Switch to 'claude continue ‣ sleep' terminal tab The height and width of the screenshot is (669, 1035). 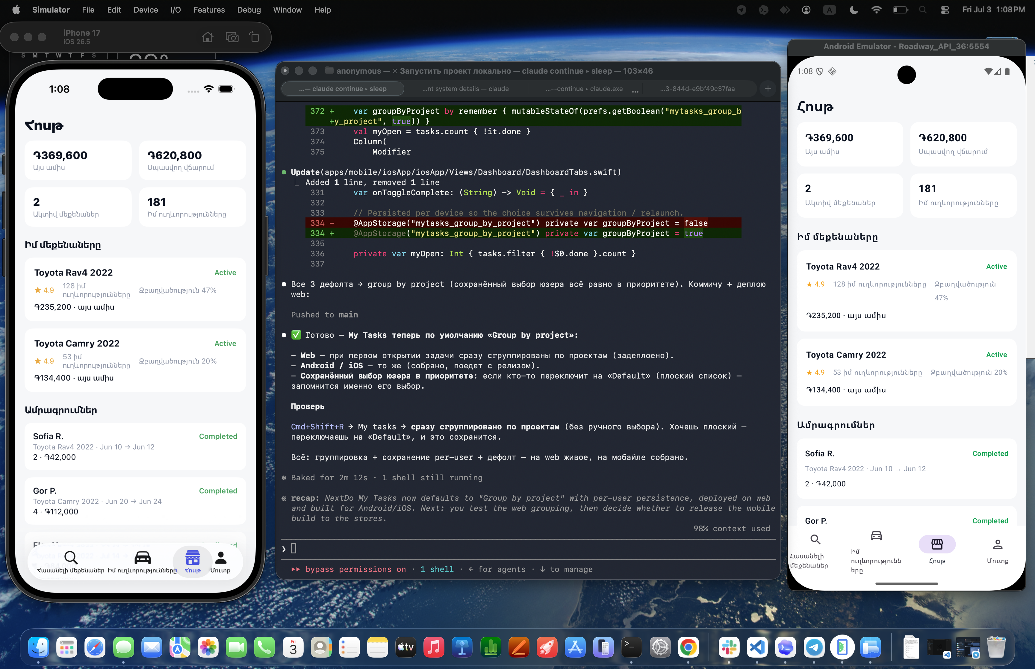(343, 89)
